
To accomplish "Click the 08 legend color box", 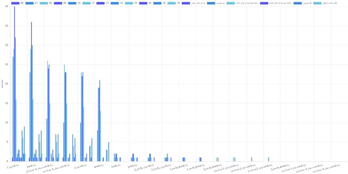I will [x=44, y=3].
